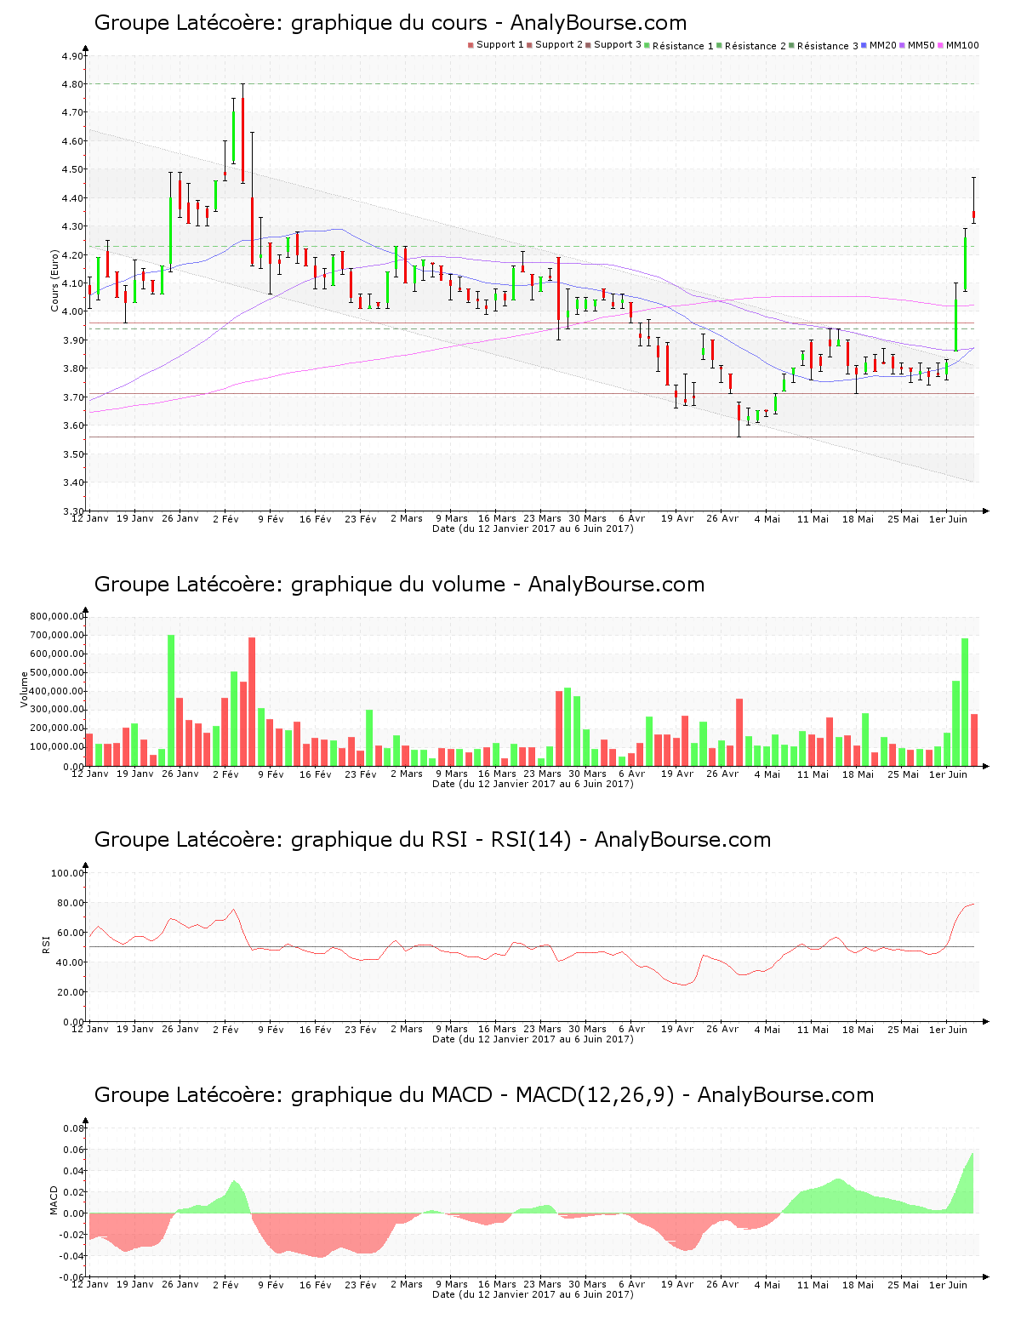This screenshot has width=1021, height=1319.
Task: Click the date range caption under volume chart
Action: [533, 784]
